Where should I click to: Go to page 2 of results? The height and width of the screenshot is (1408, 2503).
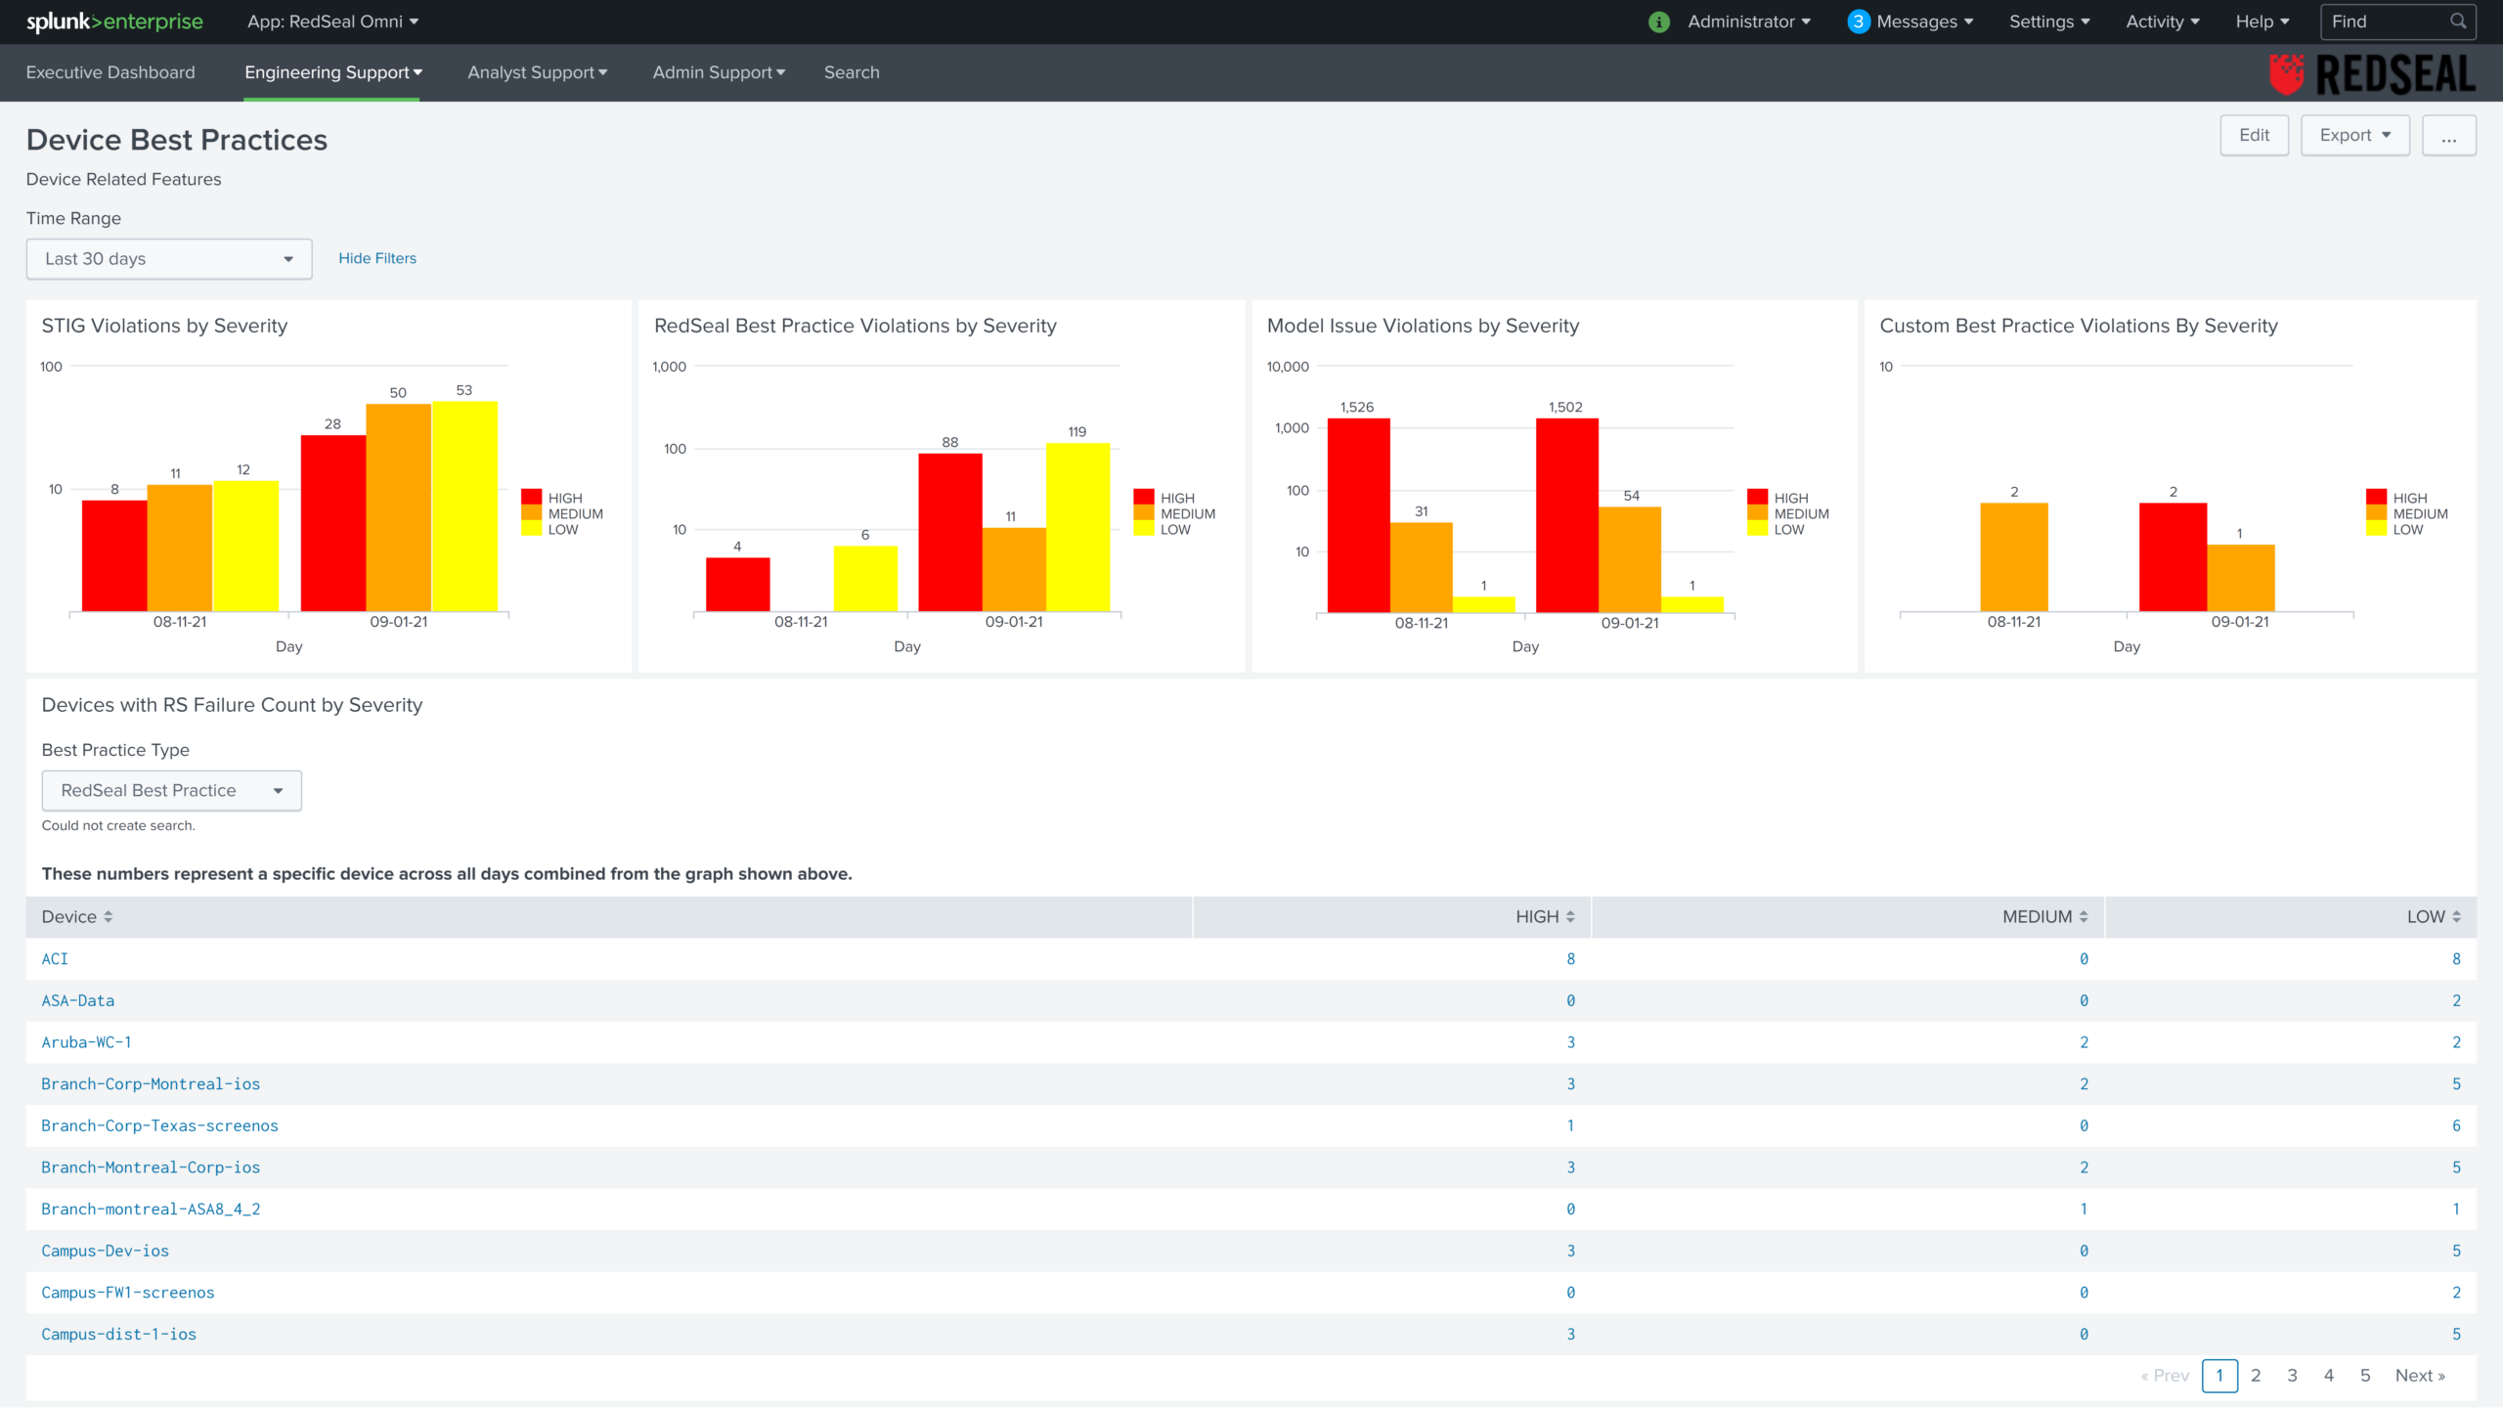pos(2256,1376)
